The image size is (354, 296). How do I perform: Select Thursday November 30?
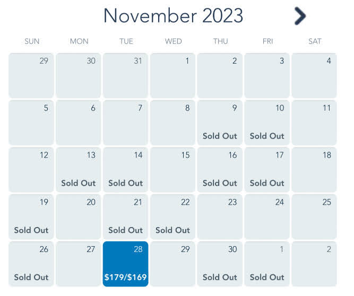pos(220,264)
